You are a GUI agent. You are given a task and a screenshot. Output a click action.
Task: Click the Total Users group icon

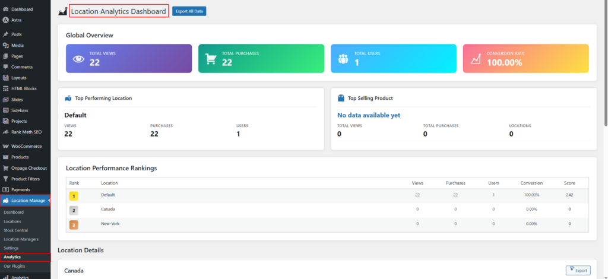(343, 59)
